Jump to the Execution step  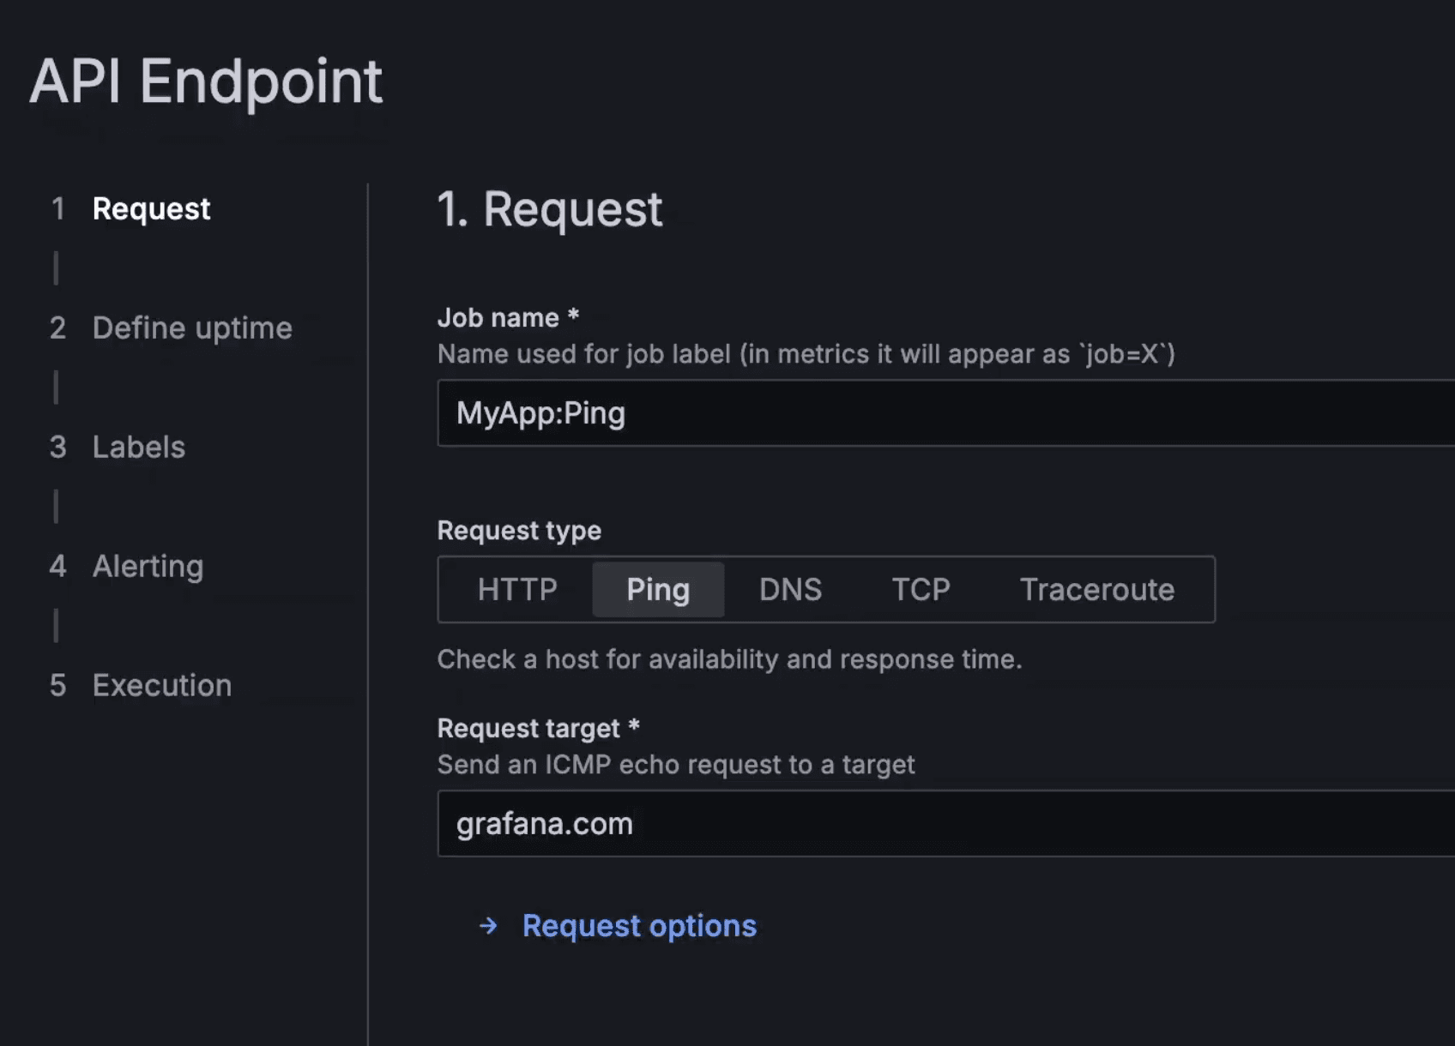tap(161, 685)
